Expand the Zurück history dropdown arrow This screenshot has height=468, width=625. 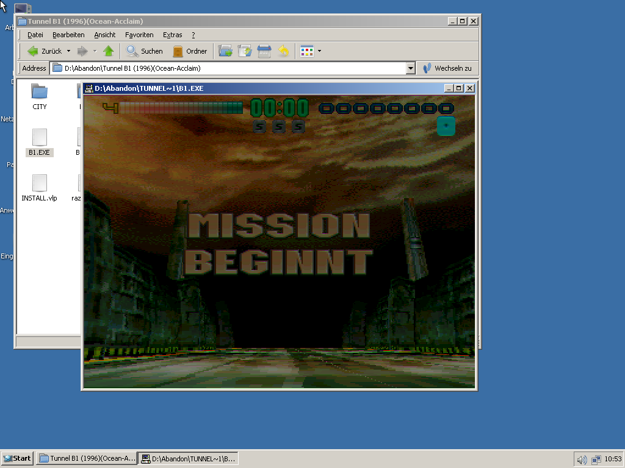click(x=68, y=51)
